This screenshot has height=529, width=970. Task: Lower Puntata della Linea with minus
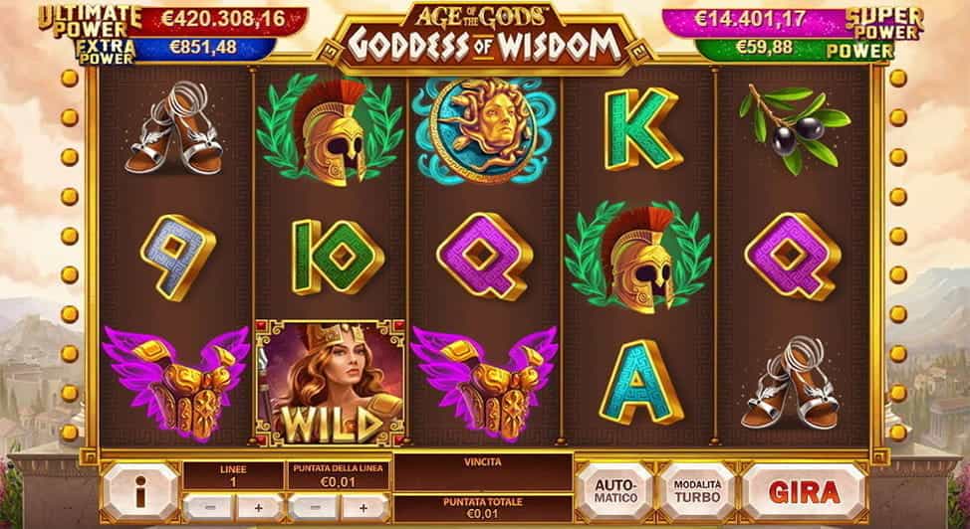click(x=314, y=507)
